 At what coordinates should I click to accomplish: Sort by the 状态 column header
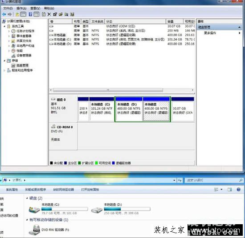click(x=135, y=21)
